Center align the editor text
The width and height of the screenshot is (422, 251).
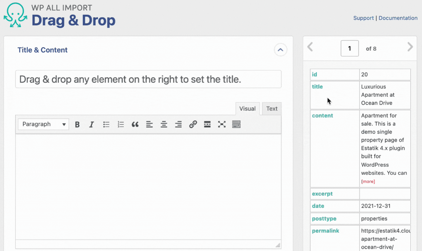(164, 124)
